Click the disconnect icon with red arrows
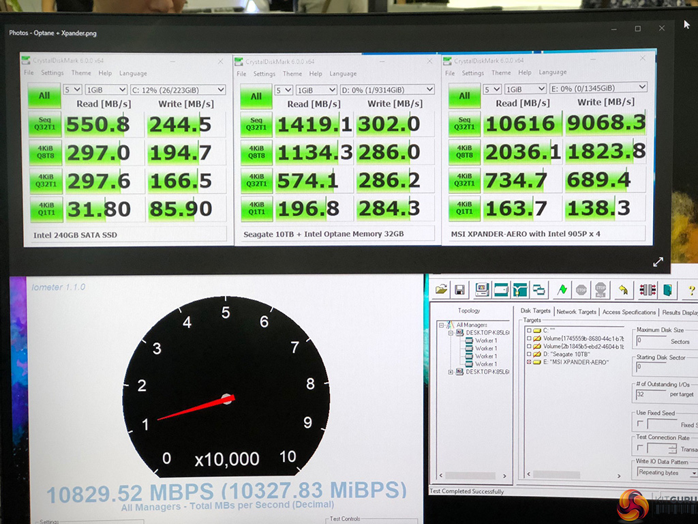Screen dimensions: 698x524 tap(648, 290)
